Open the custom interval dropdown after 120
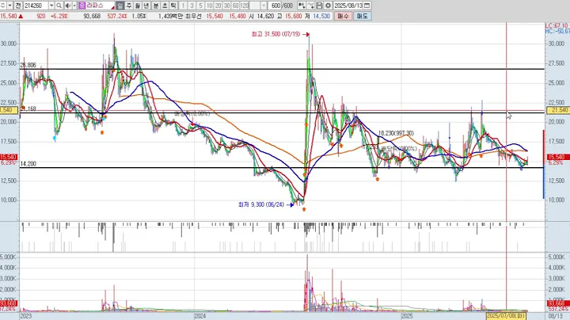The width and height of the screenshot is (570, 320). pyautogui.click(x=264, y=6)
